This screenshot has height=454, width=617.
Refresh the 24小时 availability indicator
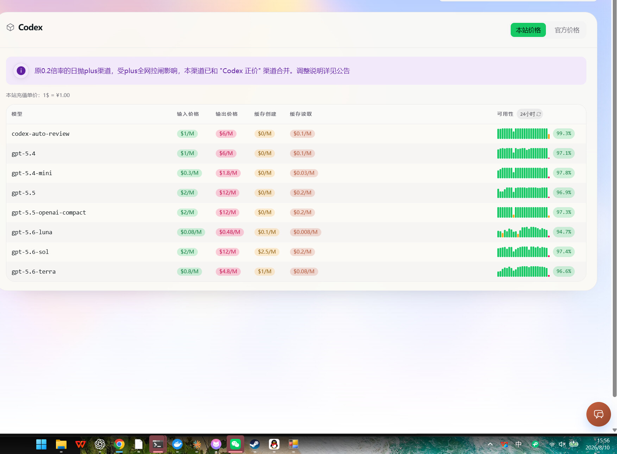pos(539,114)
